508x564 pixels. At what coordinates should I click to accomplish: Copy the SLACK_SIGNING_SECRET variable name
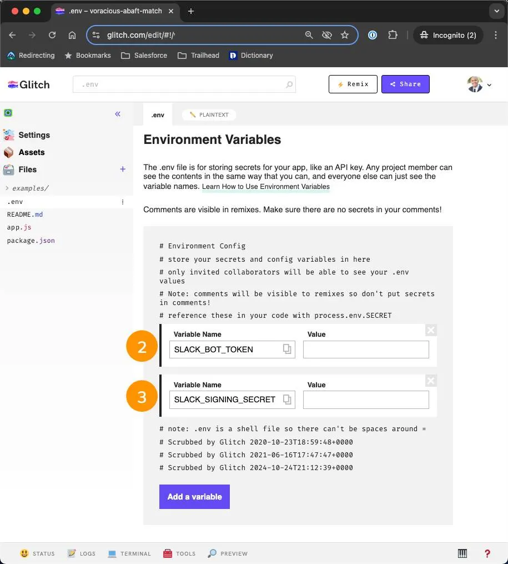point(286,400)
